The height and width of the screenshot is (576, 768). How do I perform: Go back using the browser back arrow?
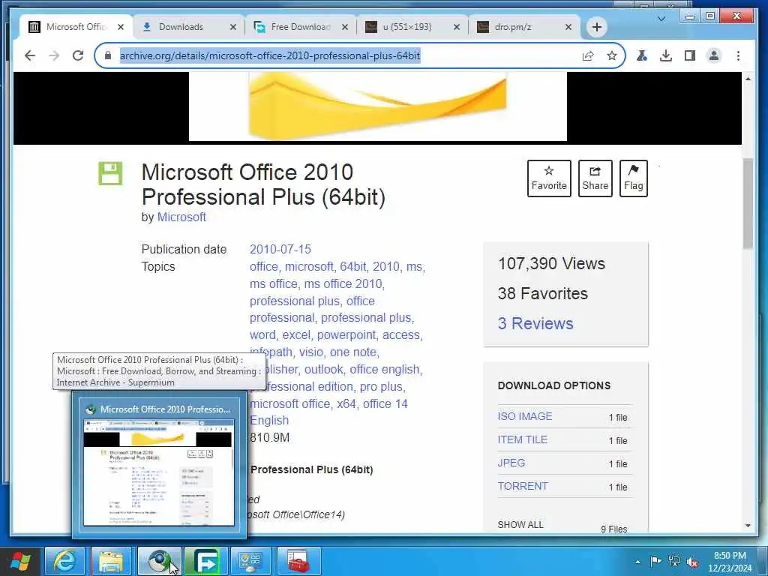(30, 55)
